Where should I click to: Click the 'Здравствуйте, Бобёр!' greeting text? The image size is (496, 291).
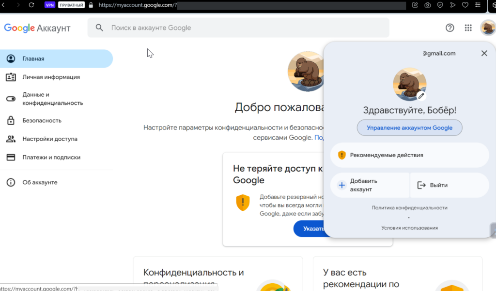point(409,110)
